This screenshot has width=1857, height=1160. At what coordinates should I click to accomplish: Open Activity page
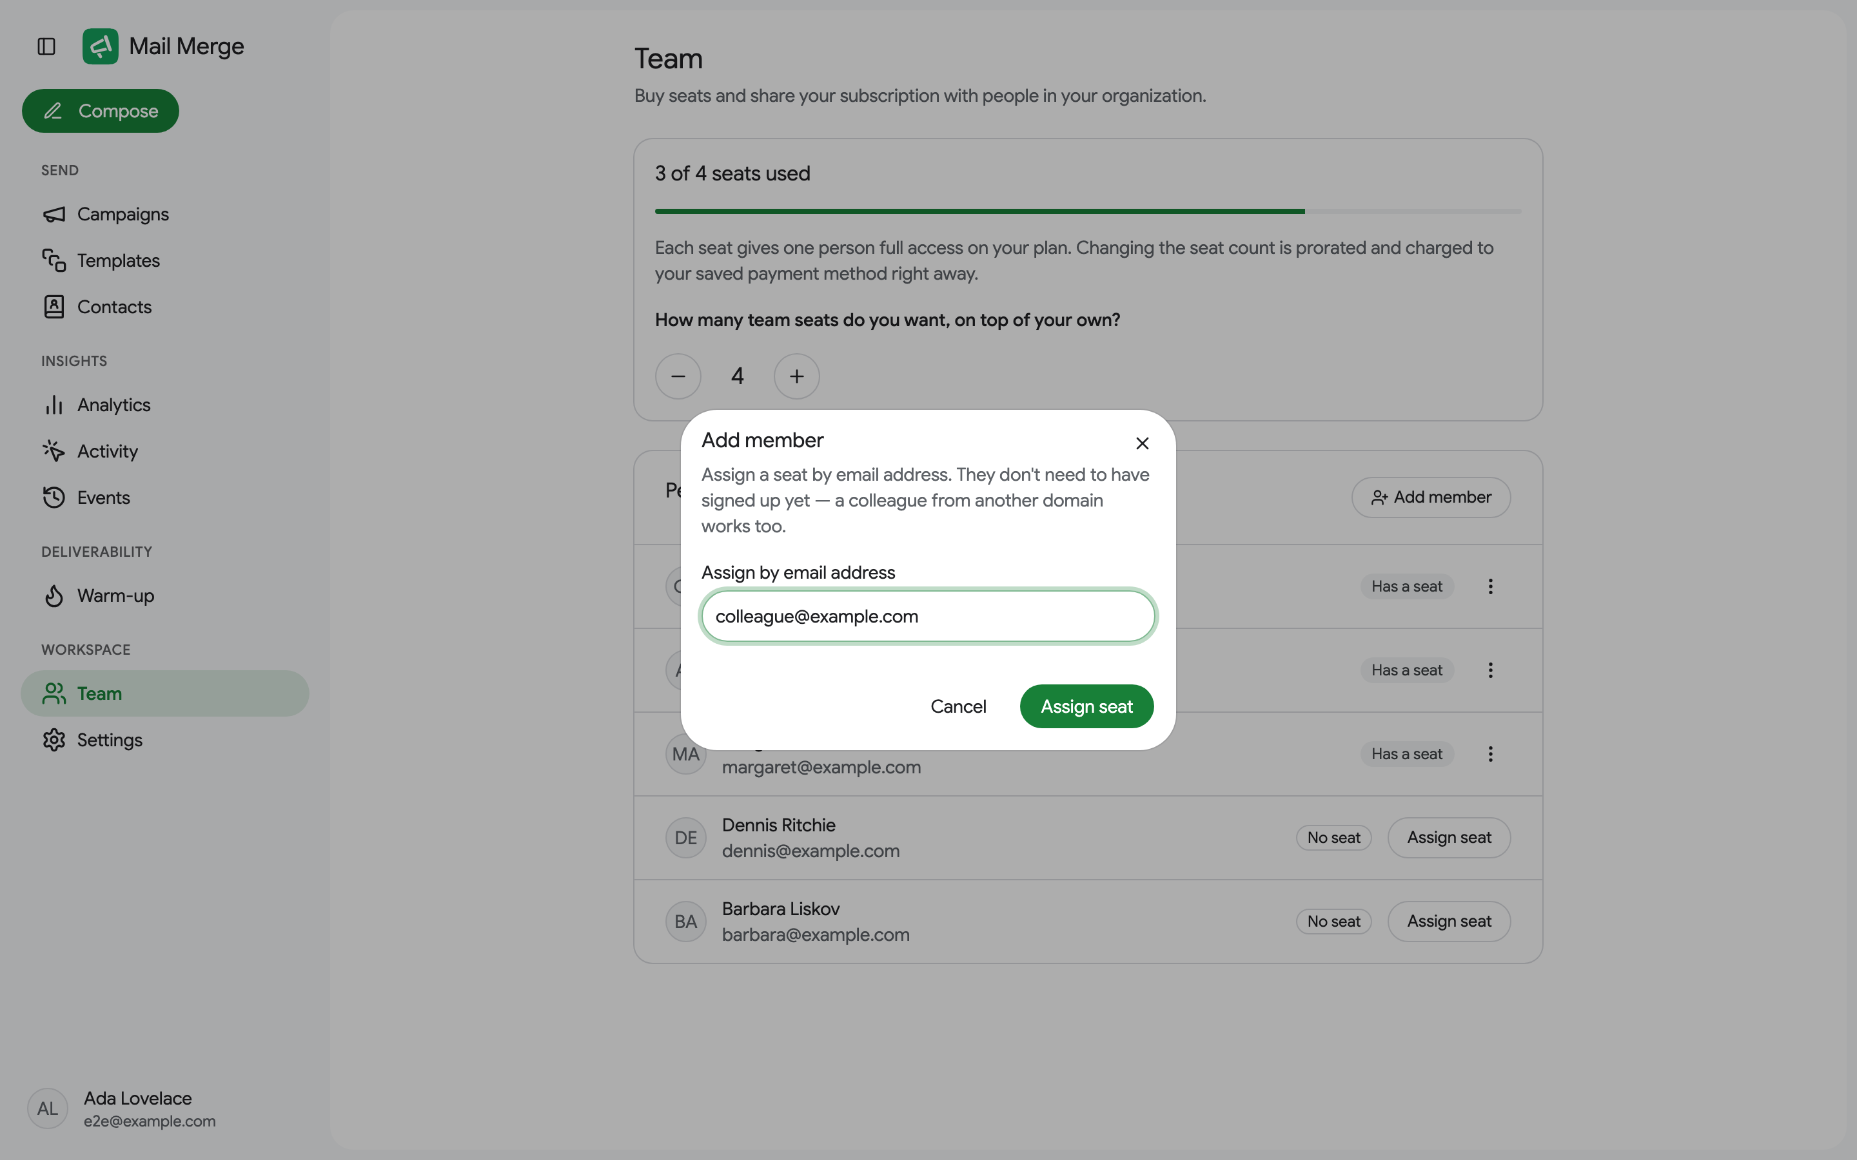(x=165, y=451)
